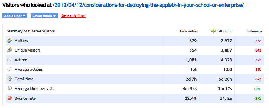Click the These visitors column header
Screen dimensions: 269x108
pyautogui.click(x=188, y=31)
